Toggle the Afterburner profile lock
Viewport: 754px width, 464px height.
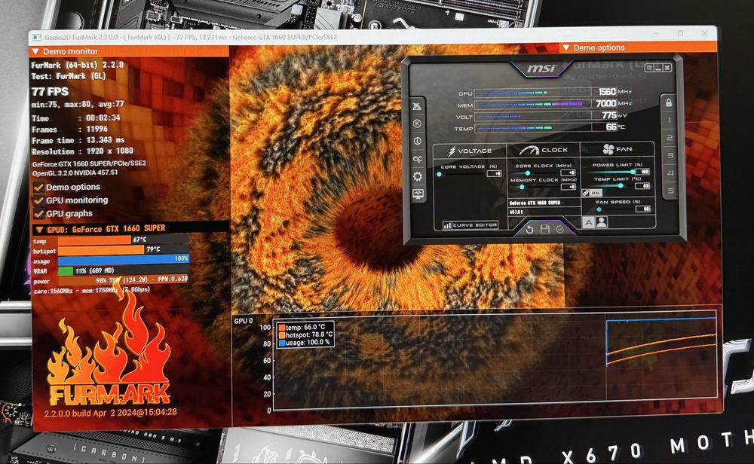(x=669, y=102)
